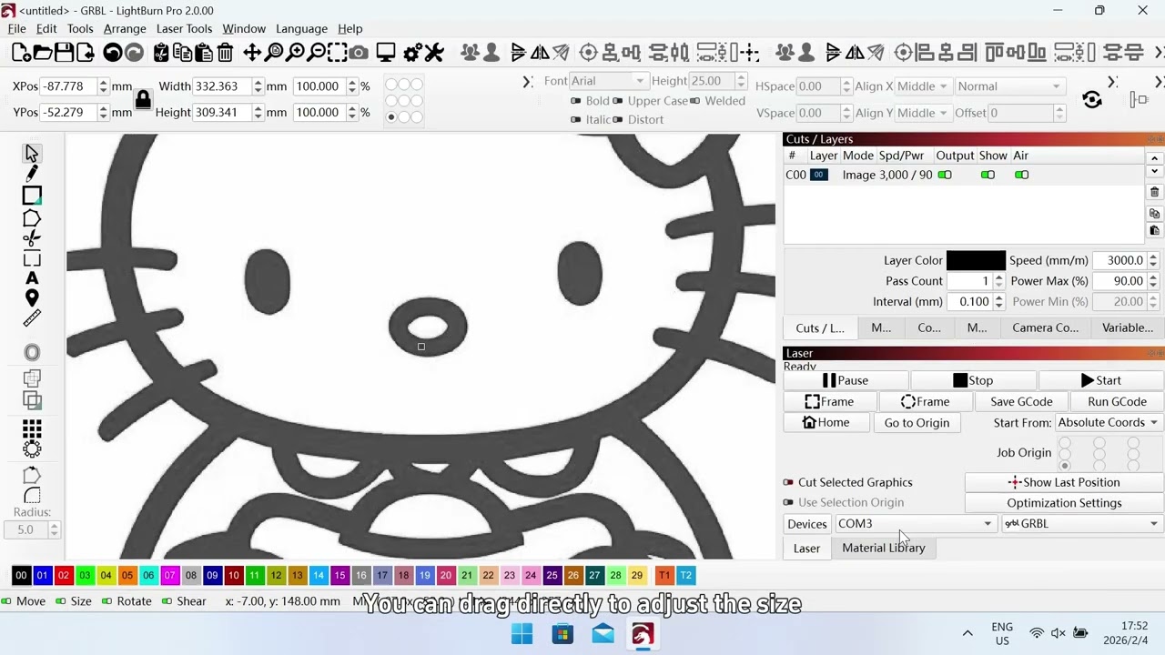This screenshot has width=1165, height=655.
Task: Select the T1 tool layer swatch
Action: [x=664, y=575]
